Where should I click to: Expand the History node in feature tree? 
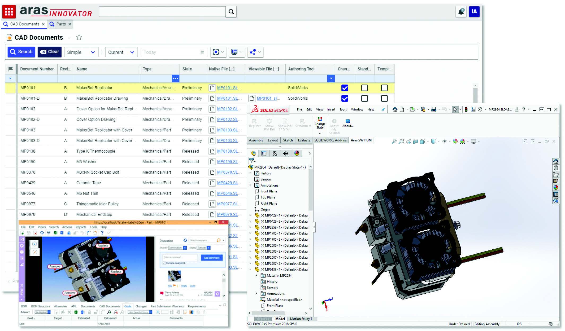pos(250,173)
